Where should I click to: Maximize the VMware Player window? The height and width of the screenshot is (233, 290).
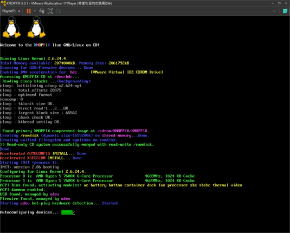280,3
